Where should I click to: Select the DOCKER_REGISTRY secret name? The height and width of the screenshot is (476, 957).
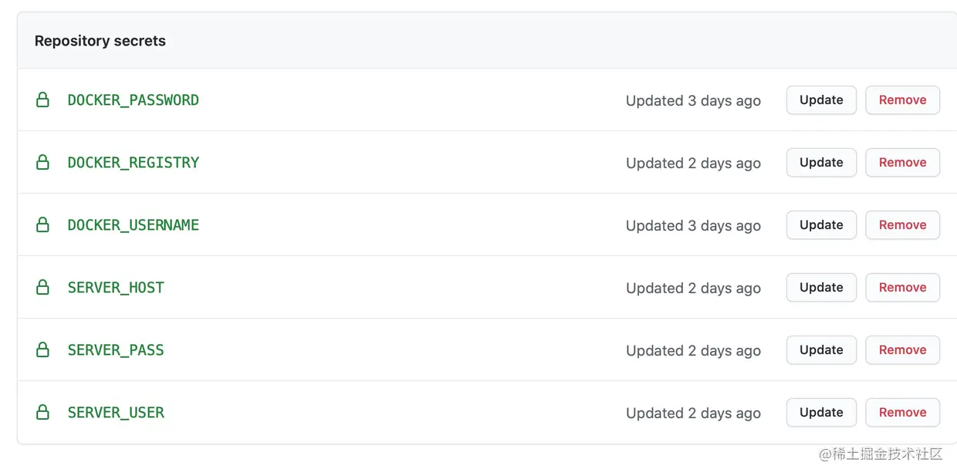pyautogui.click(x=134, y=163)
